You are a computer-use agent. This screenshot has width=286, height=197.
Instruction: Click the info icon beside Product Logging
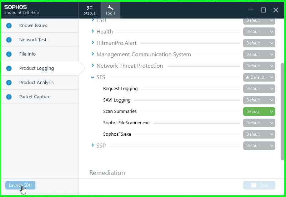pyautogui.click(x=9, y=68)
